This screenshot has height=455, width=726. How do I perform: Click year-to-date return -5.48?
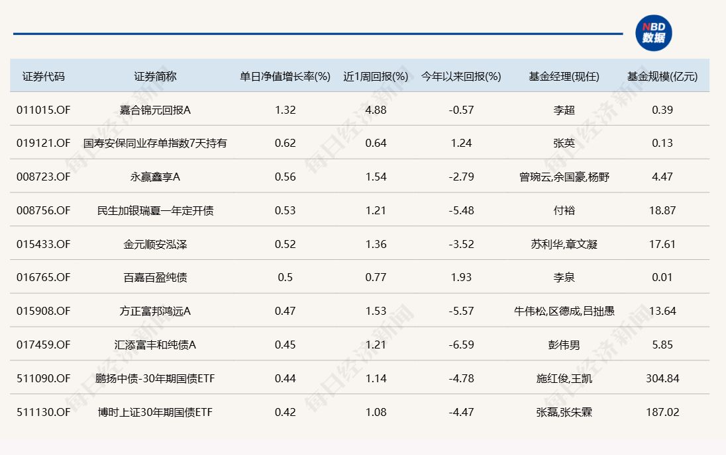(x=461, y=210)
